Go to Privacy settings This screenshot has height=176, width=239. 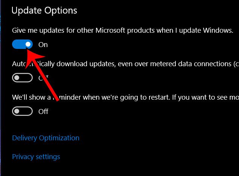36,156
